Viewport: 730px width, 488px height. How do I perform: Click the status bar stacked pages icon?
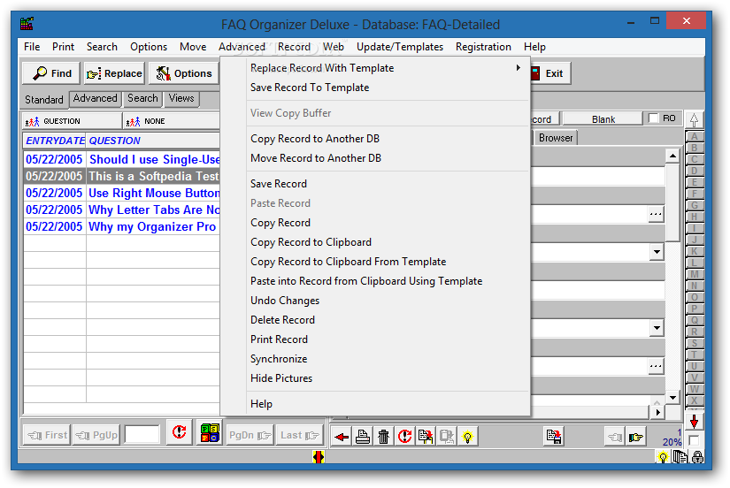coord(680,457)
